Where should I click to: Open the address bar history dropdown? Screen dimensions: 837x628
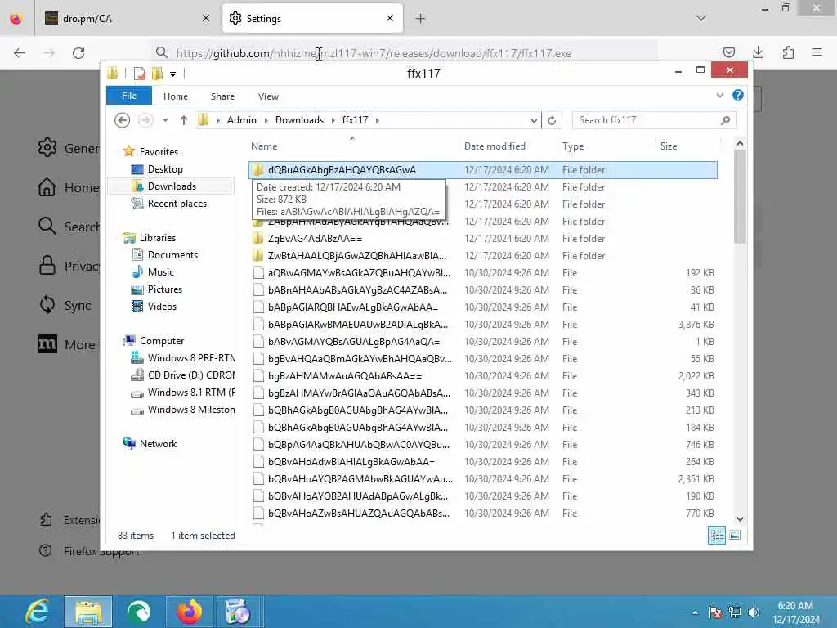click(x=534, y=121)
